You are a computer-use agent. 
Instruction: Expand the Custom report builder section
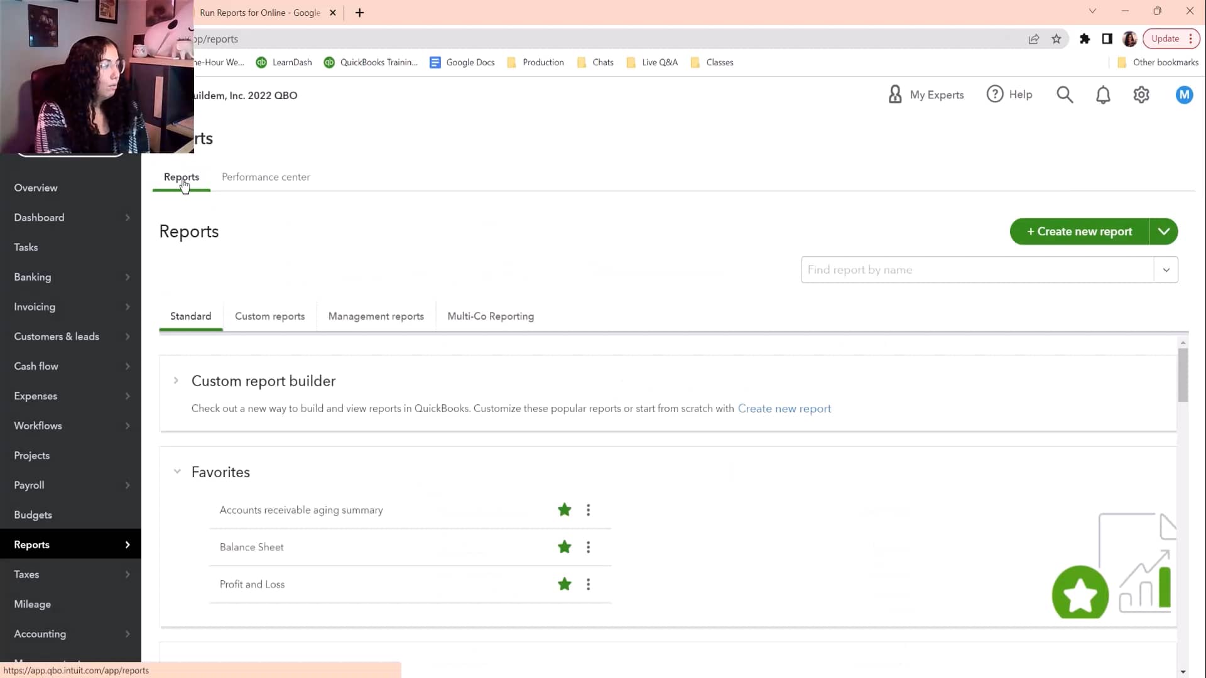[176, 380]
